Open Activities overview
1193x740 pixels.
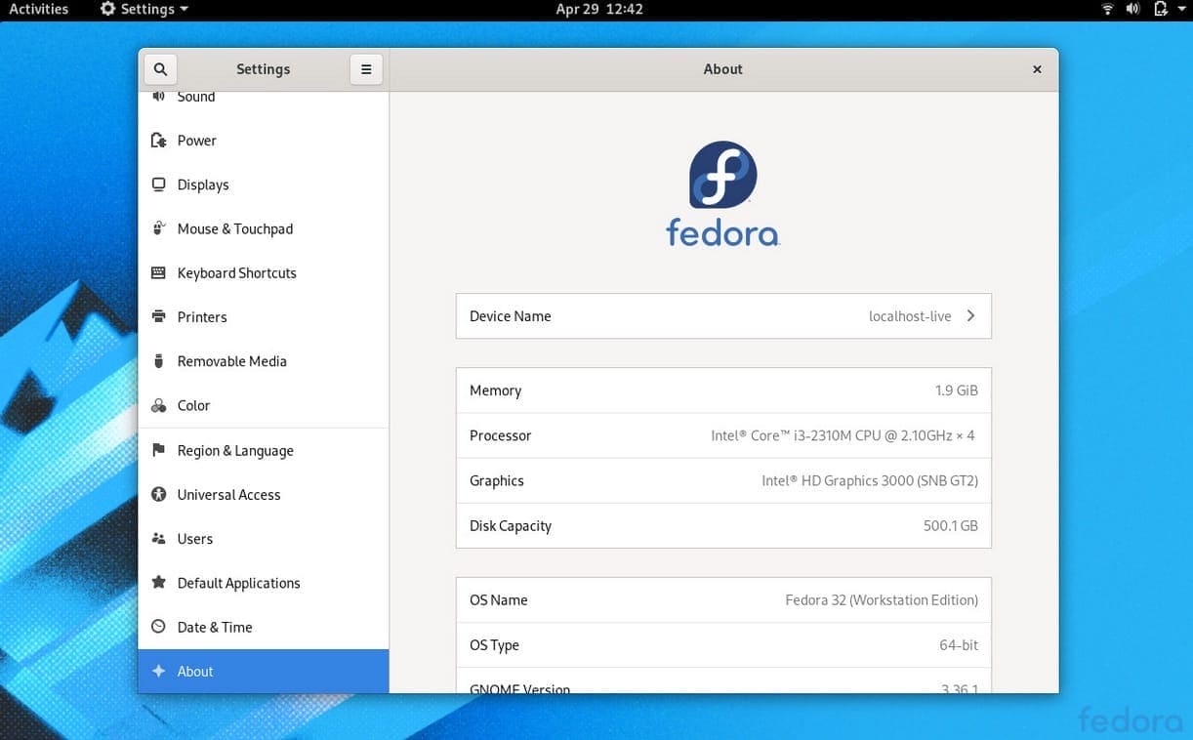click(x=39, y=9)
